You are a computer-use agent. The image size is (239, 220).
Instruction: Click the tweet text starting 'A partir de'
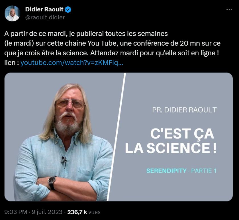click(x=86, y=34)
